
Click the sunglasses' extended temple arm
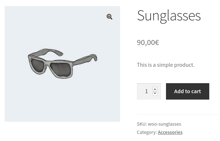pos(85,60)
